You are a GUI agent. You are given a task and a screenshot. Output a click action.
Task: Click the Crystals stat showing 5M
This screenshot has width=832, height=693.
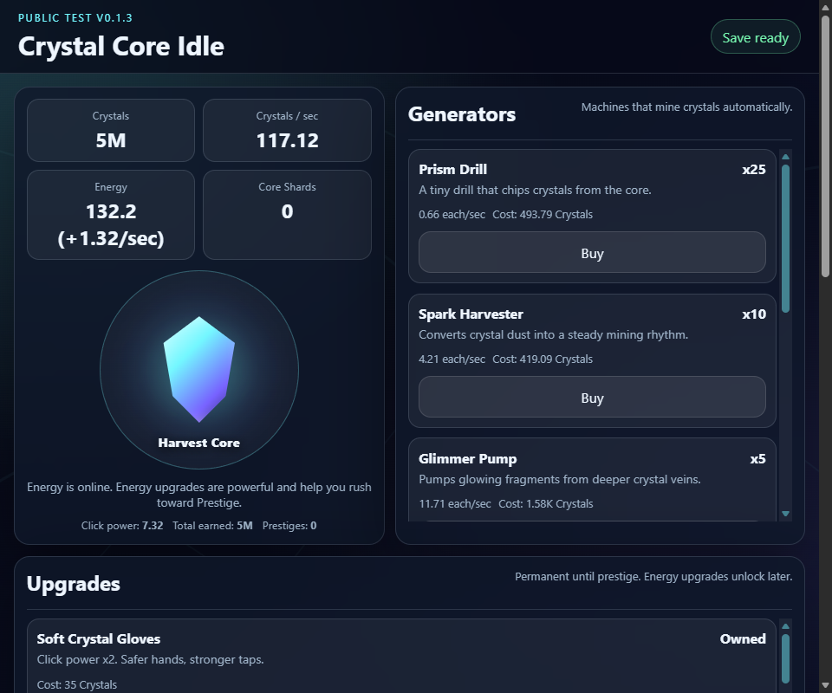pyautogui.click(x=111, y=130)
